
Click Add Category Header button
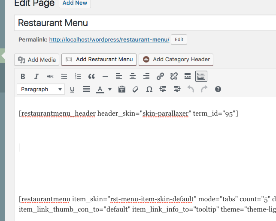176,60
